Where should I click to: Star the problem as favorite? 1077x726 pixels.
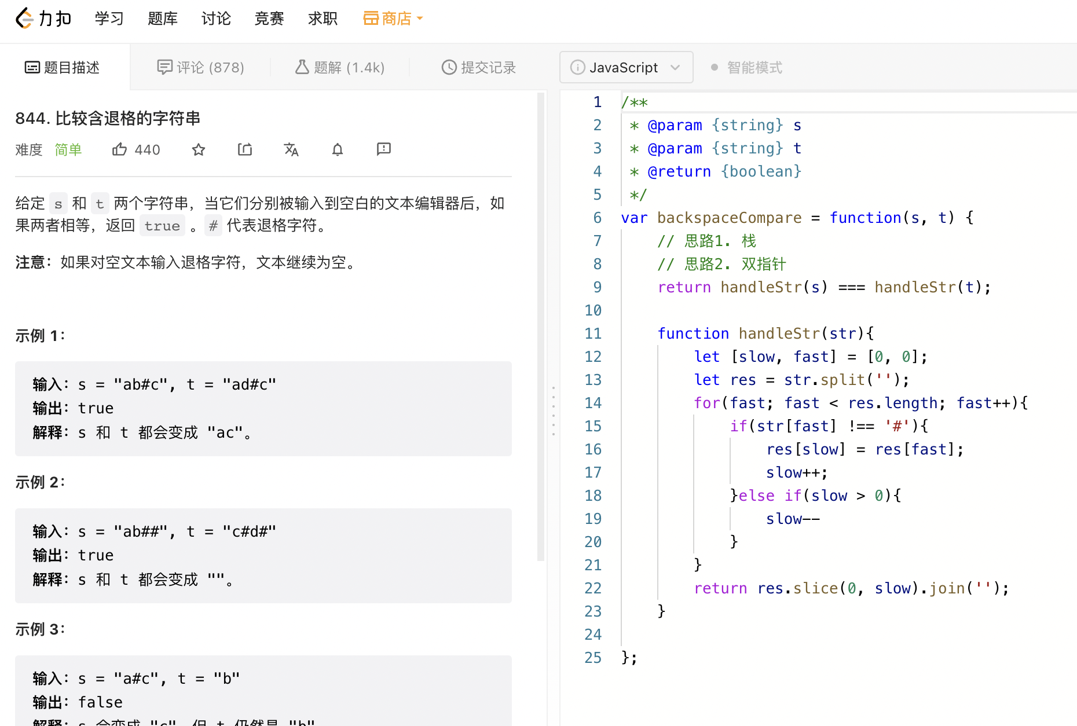tap(199, 149)
